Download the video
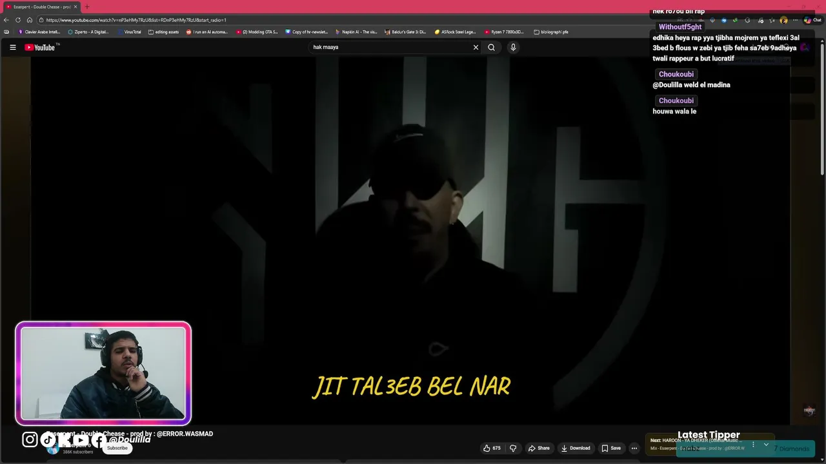 click(x=576, y=448)
